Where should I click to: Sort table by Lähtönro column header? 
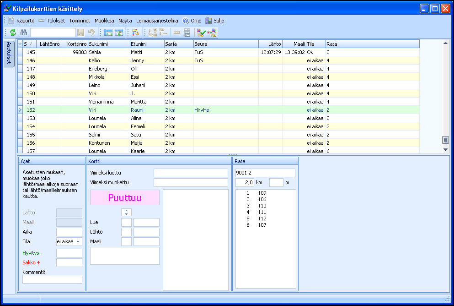pos(49,44)
